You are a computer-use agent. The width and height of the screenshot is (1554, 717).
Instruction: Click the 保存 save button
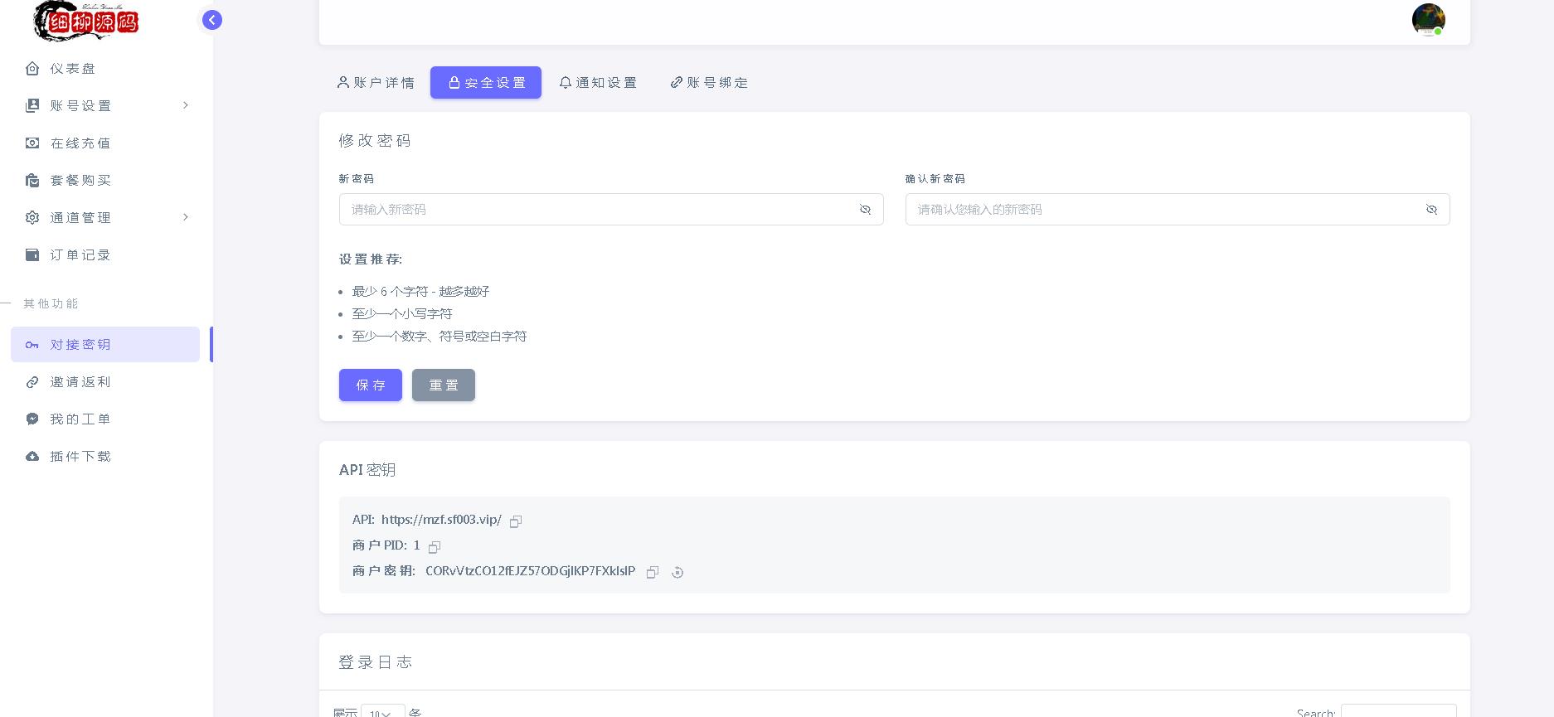pyautogui.click(x=371, y=385)
